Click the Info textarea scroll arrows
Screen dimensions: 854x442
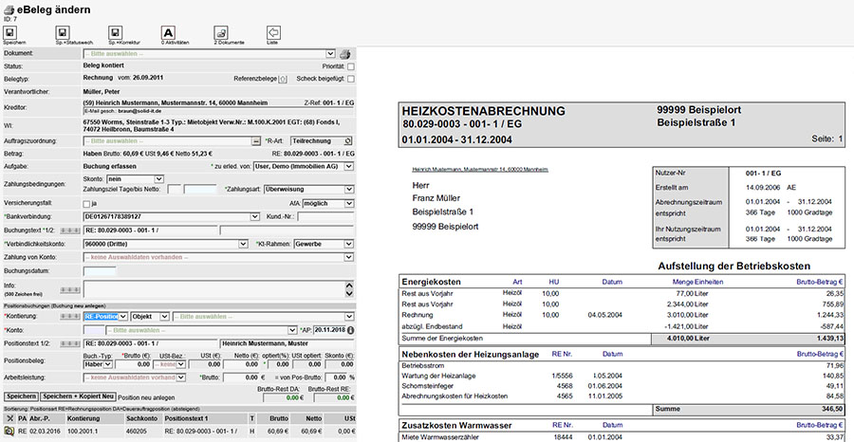point(349,289)
